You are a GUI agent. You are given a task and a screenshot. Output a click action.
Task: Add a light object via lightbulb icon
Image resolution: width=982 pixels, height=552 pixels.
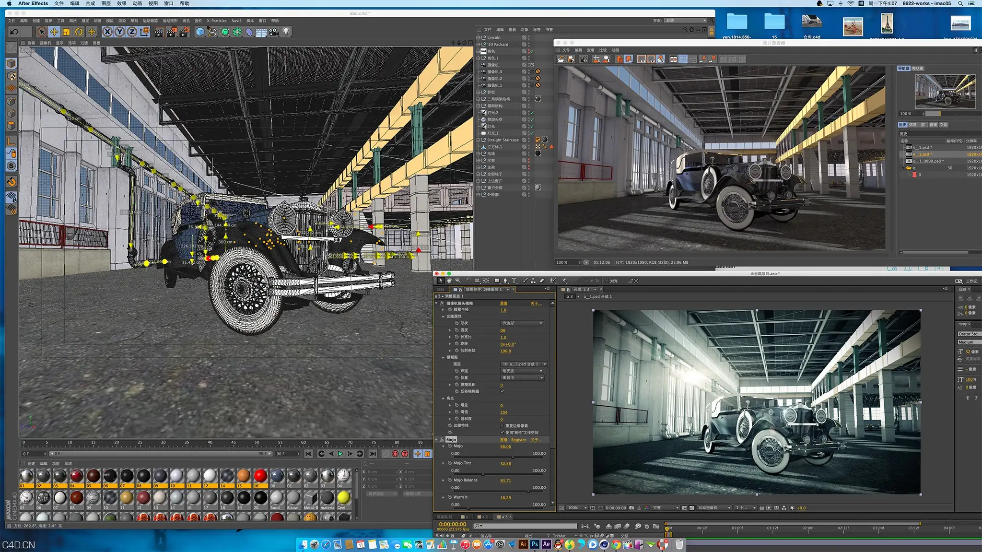click(286, 32)
